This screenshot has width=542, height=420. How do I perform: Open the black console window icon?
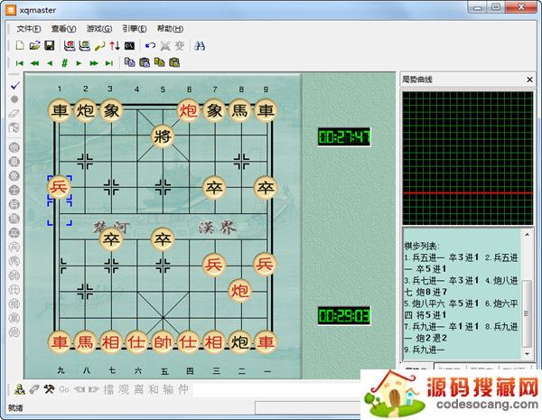pyautogui.click(x=129, y=46)
